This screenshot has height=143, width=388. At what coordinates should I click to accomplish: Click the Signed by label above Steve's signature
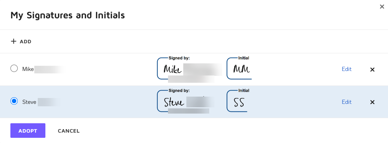pyautogui.click(x=179, y=91)
